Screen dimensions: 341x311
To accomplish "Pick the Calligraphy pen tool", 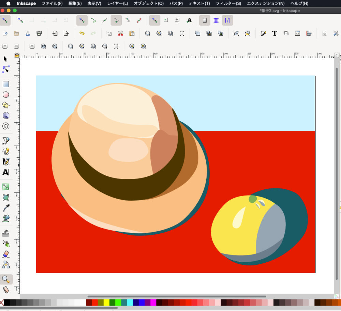I will point(6,161).
